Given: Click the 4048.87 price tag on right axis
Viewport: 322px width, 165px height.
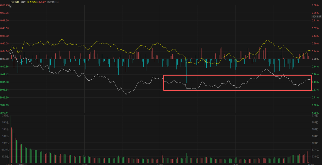Looking at the screenshot, I should (317, 16).
